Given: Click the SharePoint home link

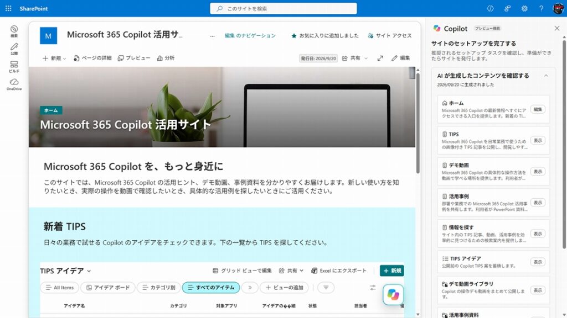Looking at the screenshot, I should coord(34,9).
